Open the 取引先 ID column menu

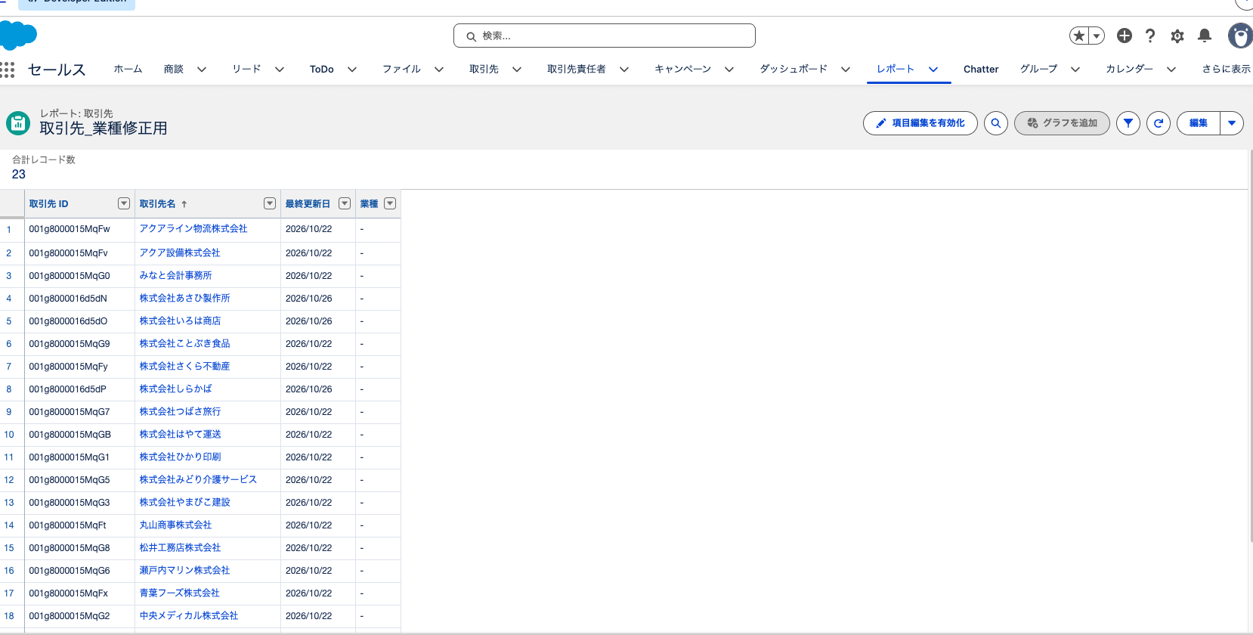point(124,203)
